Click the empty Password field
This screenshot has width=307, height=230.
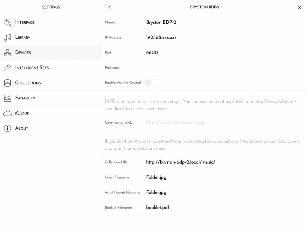point(204,68)
